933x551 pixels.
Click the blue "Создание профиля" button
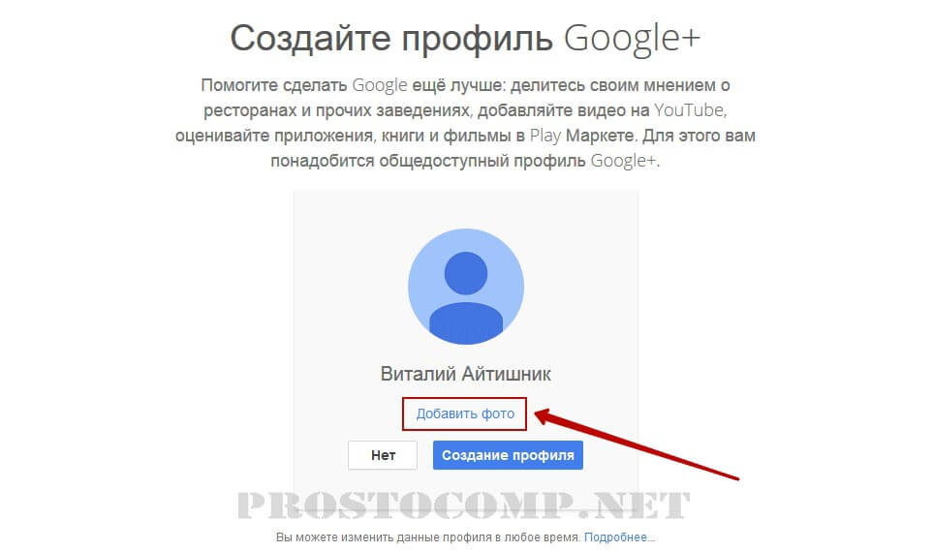tap(508, 455)
